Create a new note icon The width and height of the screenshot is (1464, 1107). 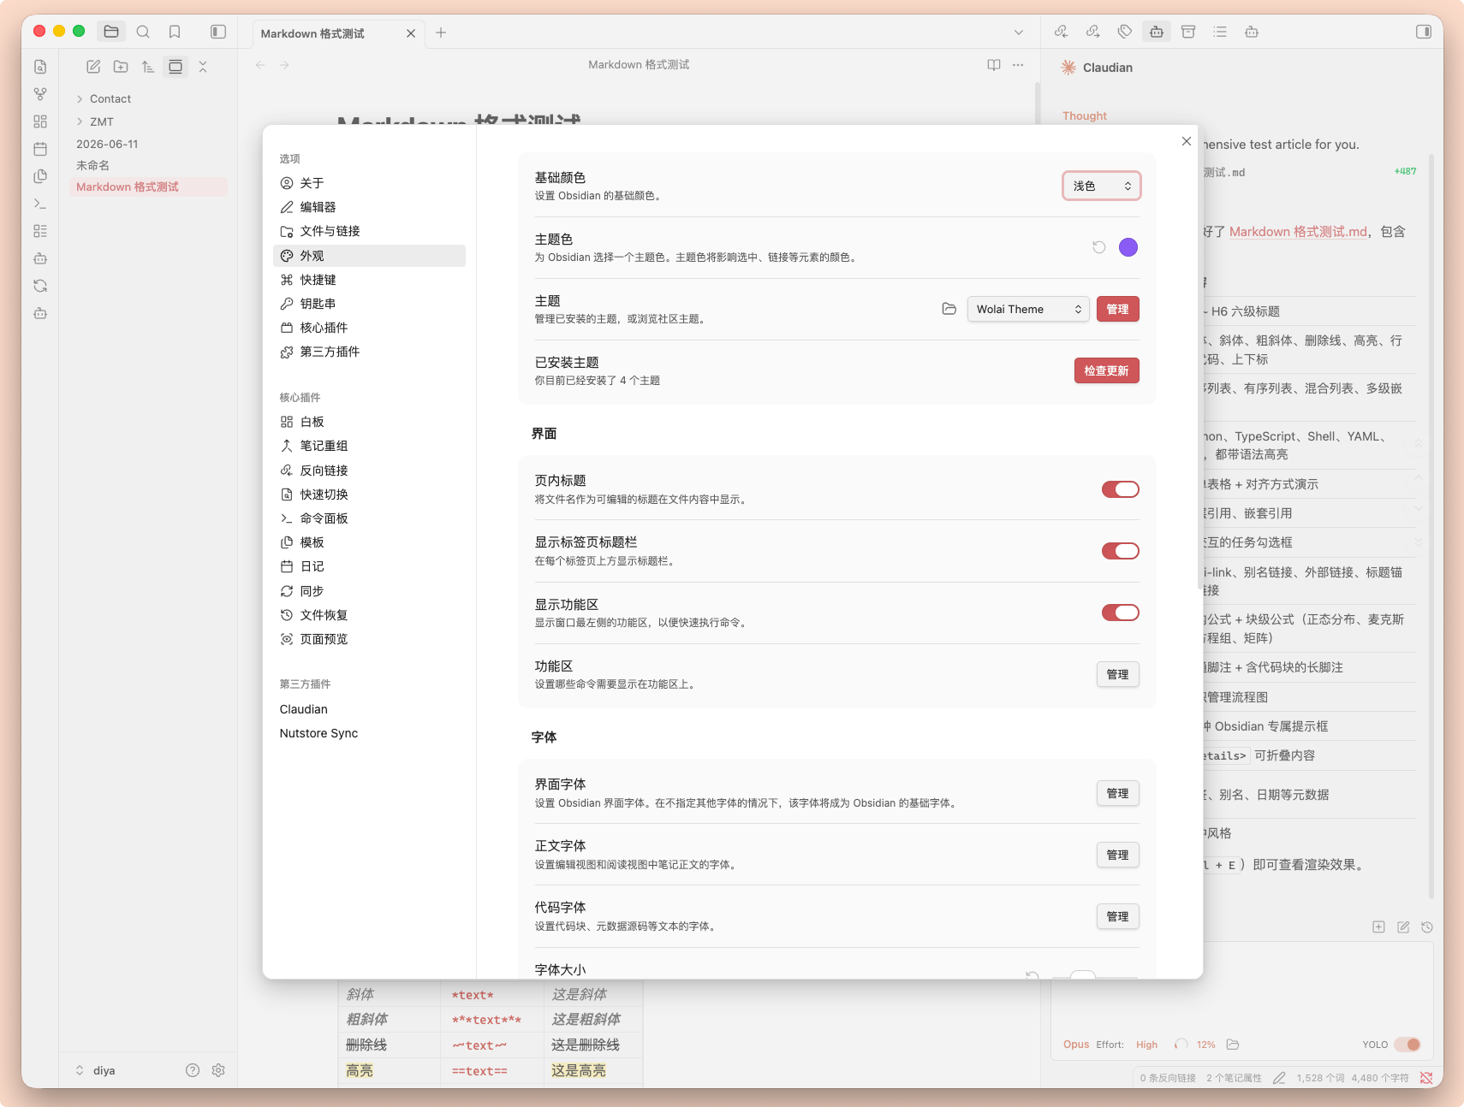pos(93,67)
